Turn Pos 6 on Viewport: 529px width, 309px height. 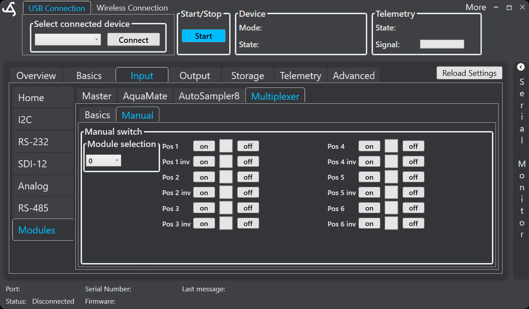pyautogui.click(x=369, y=208)
